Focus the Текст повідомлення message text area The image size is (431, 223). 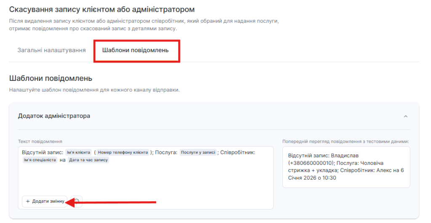tap(146, 178)
